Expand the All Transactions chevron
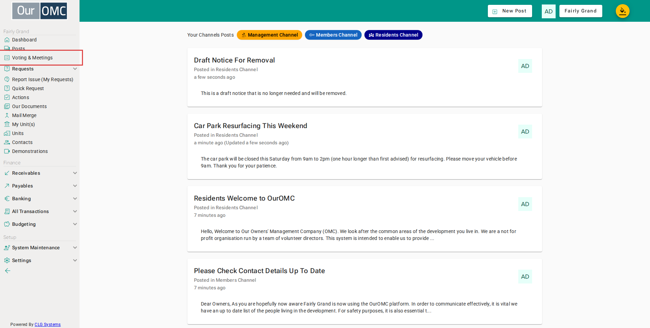This screenshot has height=328, width=650. (x=75, y=211)
